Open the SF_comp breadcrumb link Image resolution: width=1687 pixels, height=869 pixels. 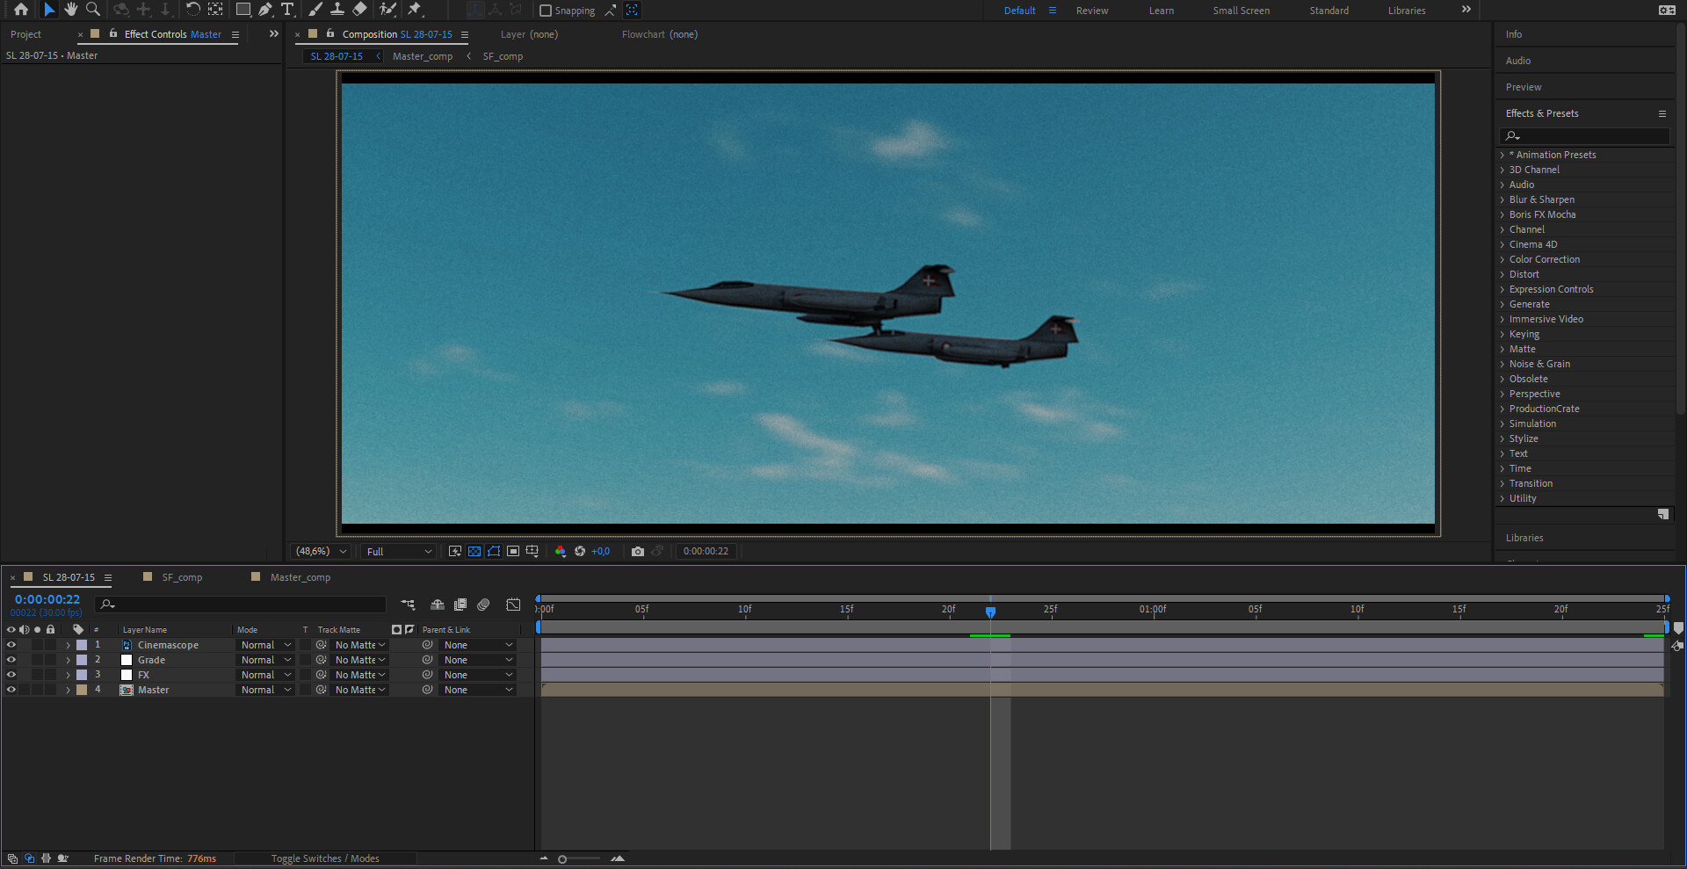(502, 55)
